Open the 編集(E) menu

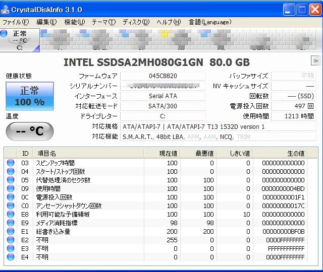tap(46, 22)
